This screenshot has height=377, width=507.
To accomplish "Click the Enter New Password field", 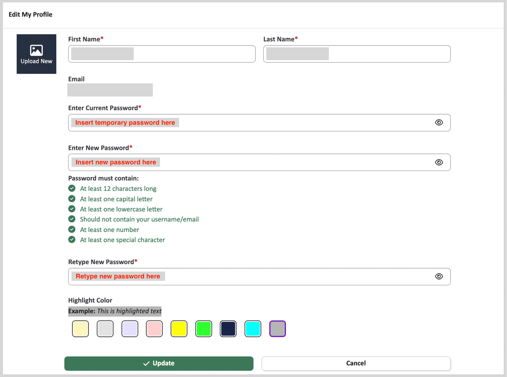I will pos(258,162).
